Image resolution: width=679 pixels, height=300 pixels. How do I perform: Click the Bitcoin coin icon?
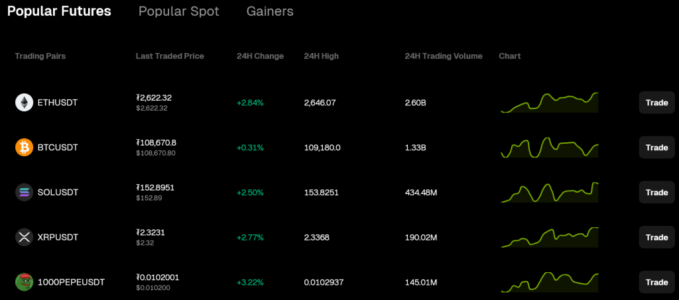tap(24, 148)
